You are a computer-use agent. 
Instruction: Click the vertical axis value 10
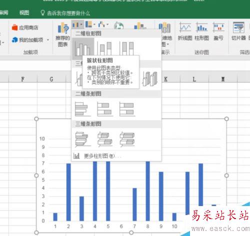pyautogui.click(x=42, y=139)
